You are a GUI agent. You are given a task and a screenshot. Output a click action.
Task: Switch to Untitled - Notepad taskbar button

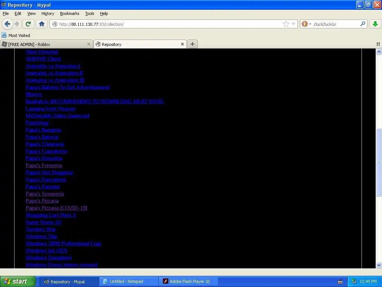tap(129, 281)
